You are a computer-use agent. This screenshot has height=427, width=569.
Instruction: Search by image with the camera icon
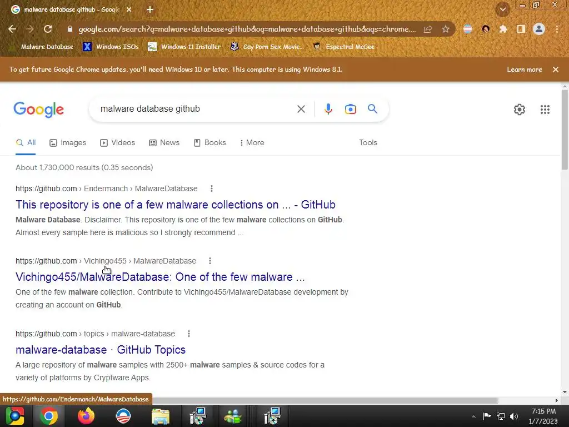coord(350,109)
